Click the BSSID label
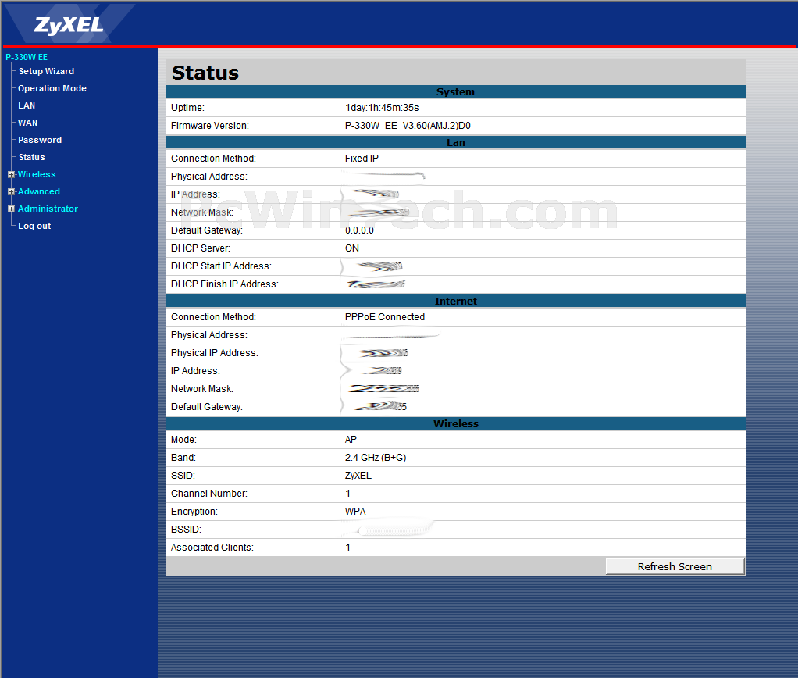This screenshot has height=678, width=798. [x=187, y=530]
